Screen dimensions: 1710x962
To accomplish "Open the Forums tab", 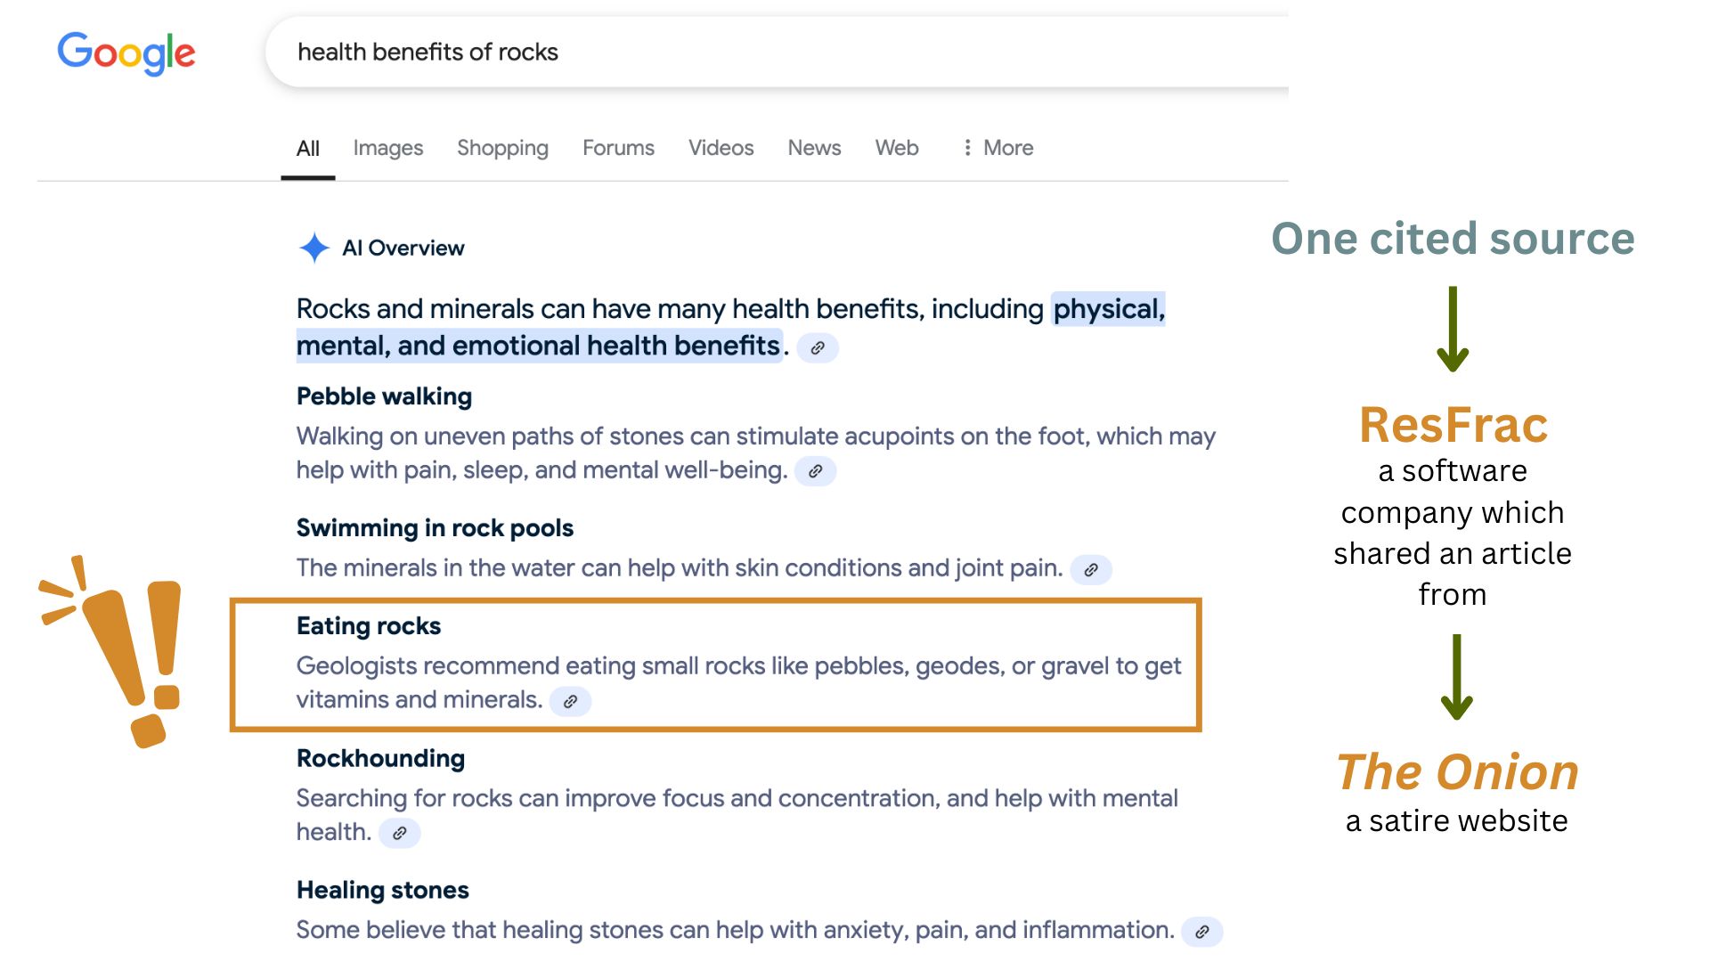I will 618,148.
